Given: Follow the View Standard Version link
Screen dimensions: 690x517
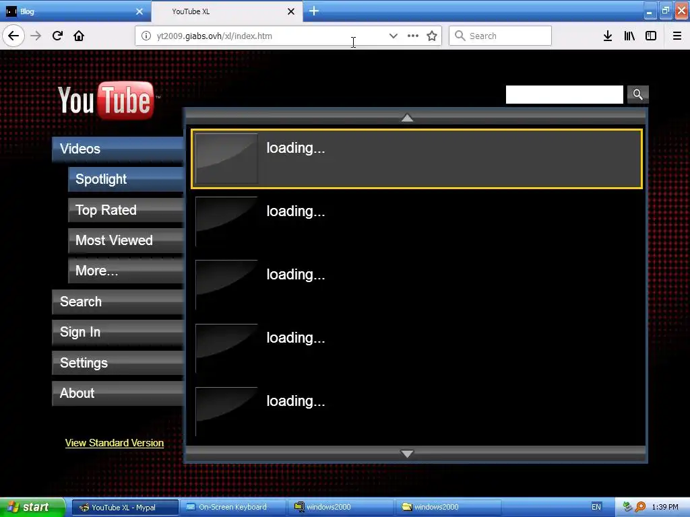Looking at the screenshot, I should 115,443.
